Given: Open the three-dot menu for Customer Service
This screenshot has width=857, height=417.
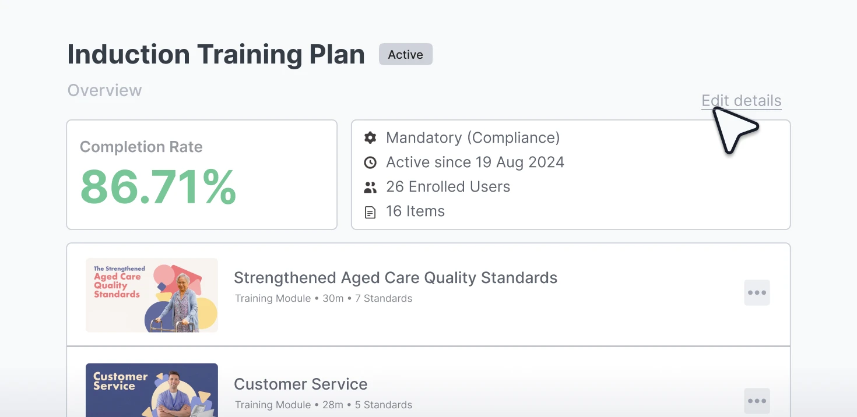Looking at the screenshot, I should (757, 401).
